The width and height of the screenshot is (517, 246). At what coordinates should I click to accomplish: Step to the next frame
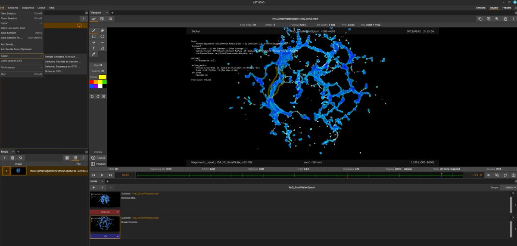click(x=110, y=175)
